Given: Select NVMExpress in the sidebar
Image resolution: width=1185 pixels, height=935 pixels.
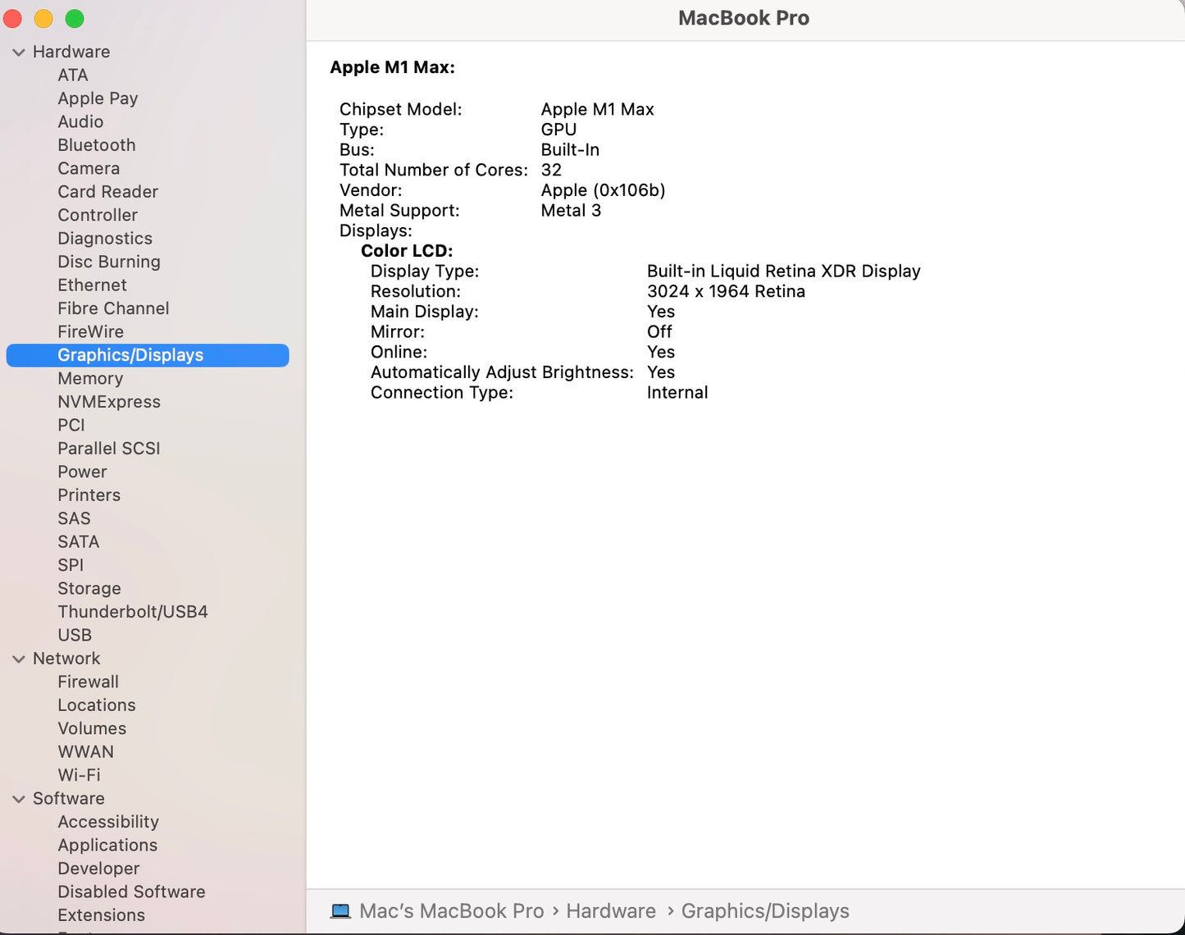Looking at the screenshot, I should (x=109, y=403).
